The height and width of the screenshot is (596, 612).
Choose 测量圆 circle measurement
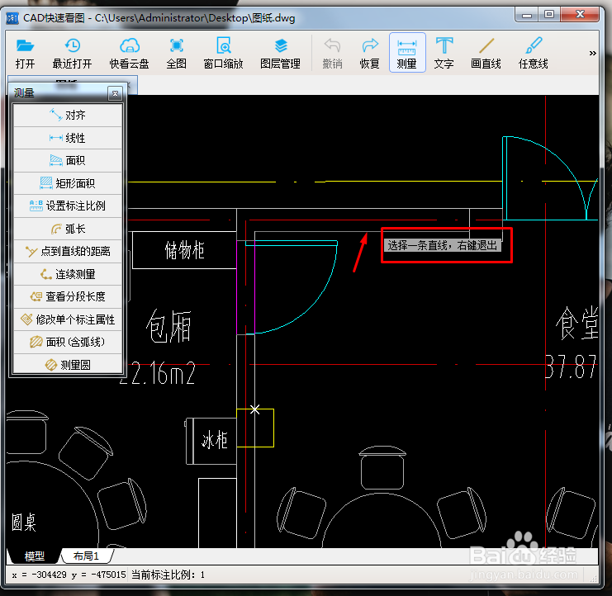click(68, 365)
